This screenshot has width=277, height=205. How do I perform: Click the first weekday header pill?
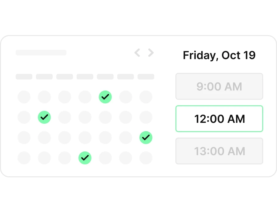point(24,77)
